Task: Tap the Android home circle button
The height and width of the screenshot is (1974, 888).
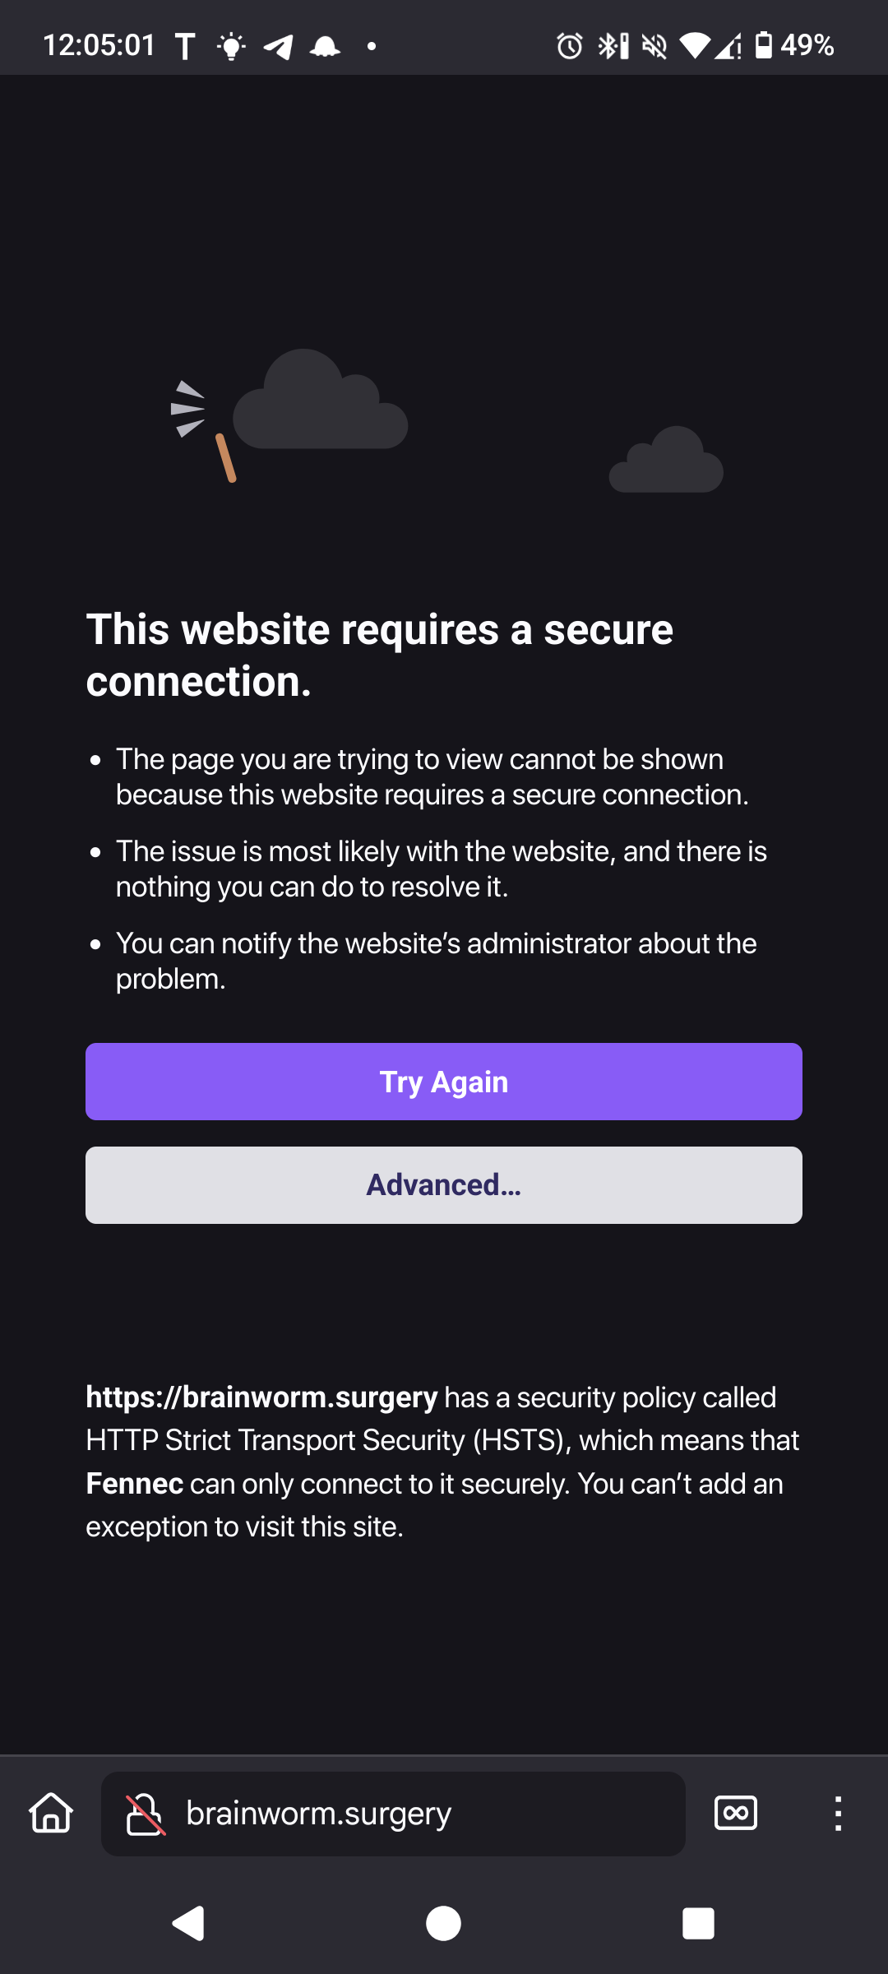Action: pyautogui.click(x=444, y=1924)
